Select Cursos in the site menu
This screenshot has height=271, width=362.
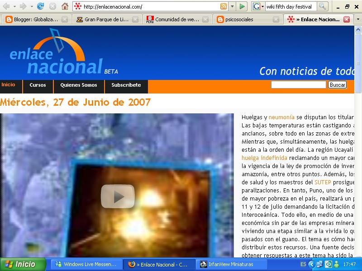coord(38,85)
